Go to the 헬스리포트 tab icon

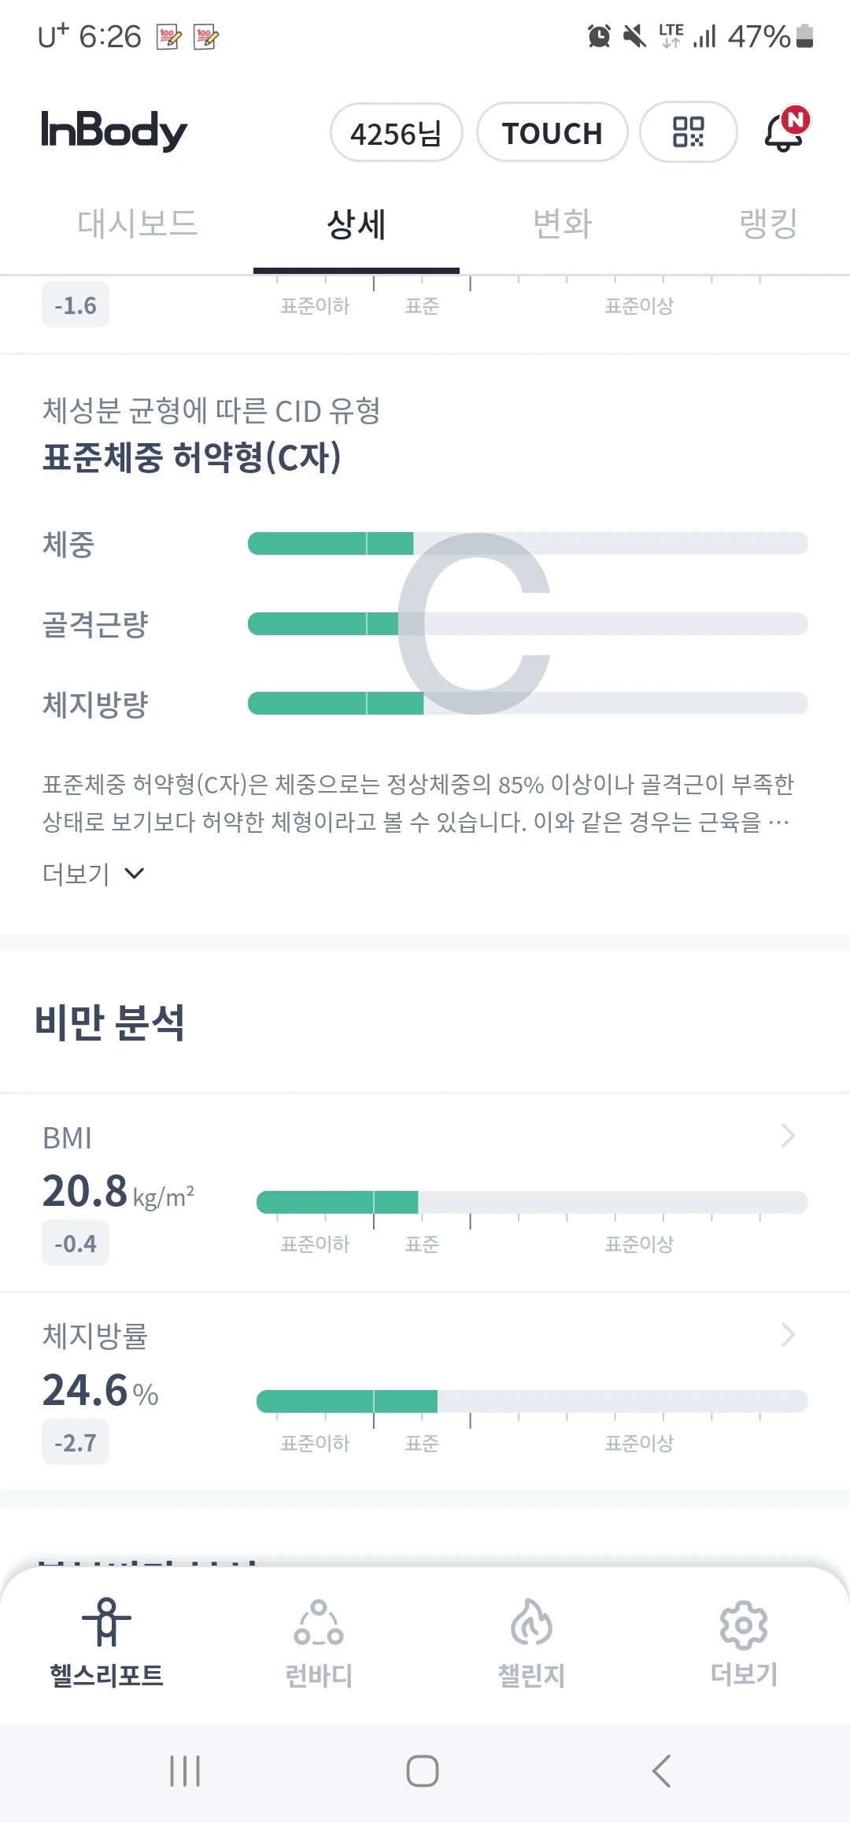(106, 1621)
